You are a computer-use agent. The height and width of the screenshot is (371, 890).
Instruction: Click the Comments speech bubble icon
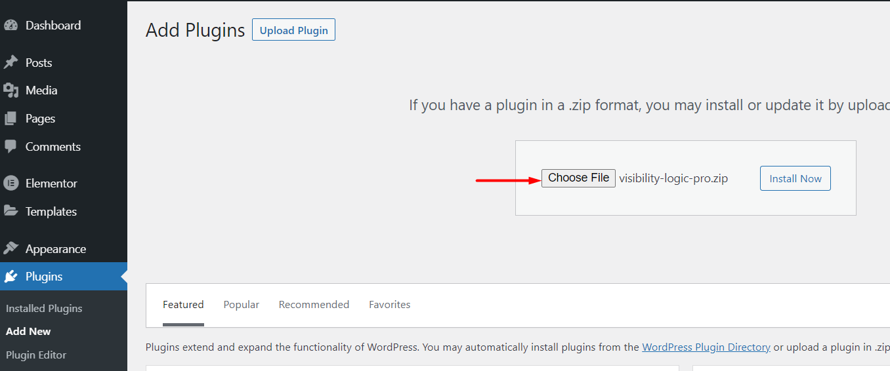[11, 147]
